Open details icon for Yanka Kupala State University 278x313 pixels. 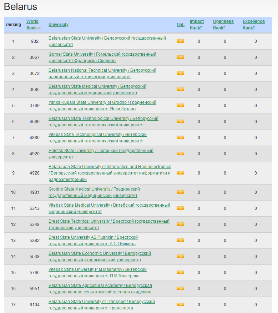pyautogui.click(x=180, y=105)
